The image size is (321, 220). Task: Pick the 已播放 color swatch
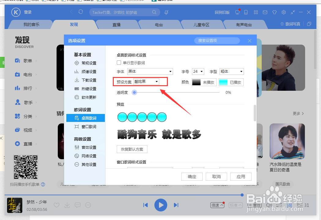click(x=231, y=82)
